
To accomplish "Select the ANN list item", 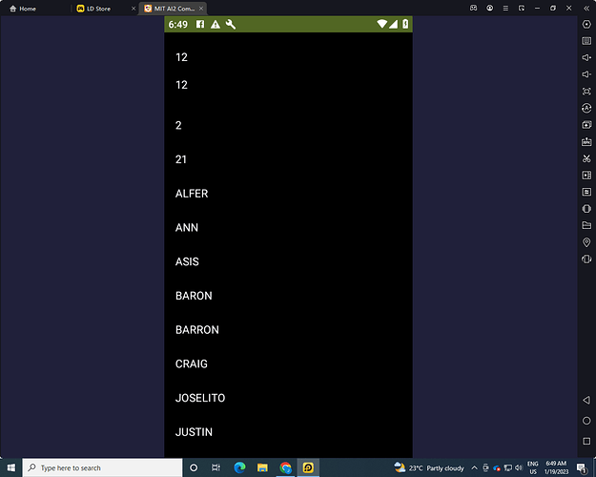I will [x=288, y=227].
